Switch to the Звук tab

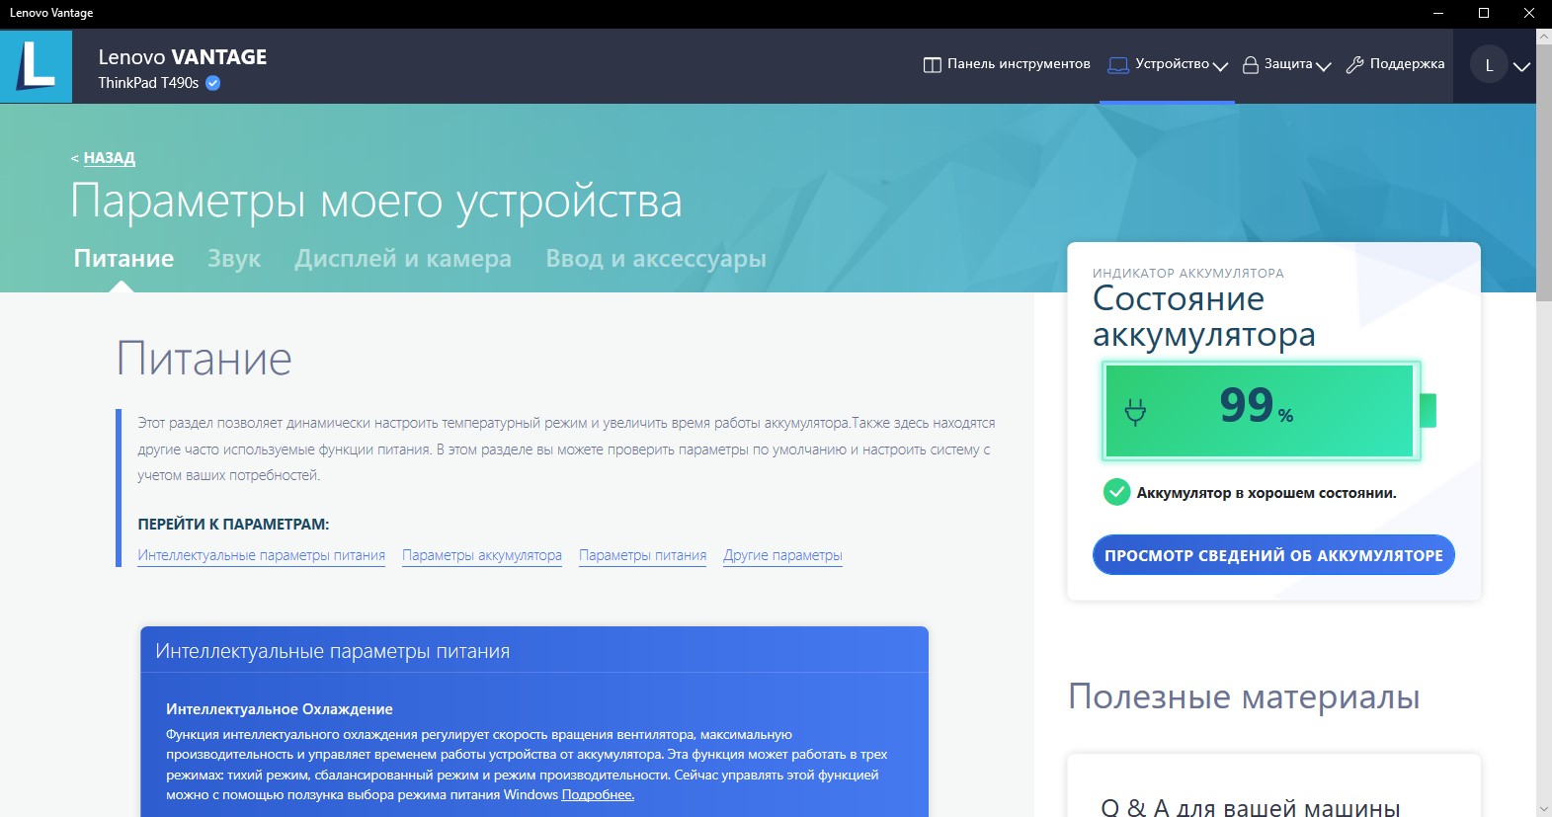(234, 259)
